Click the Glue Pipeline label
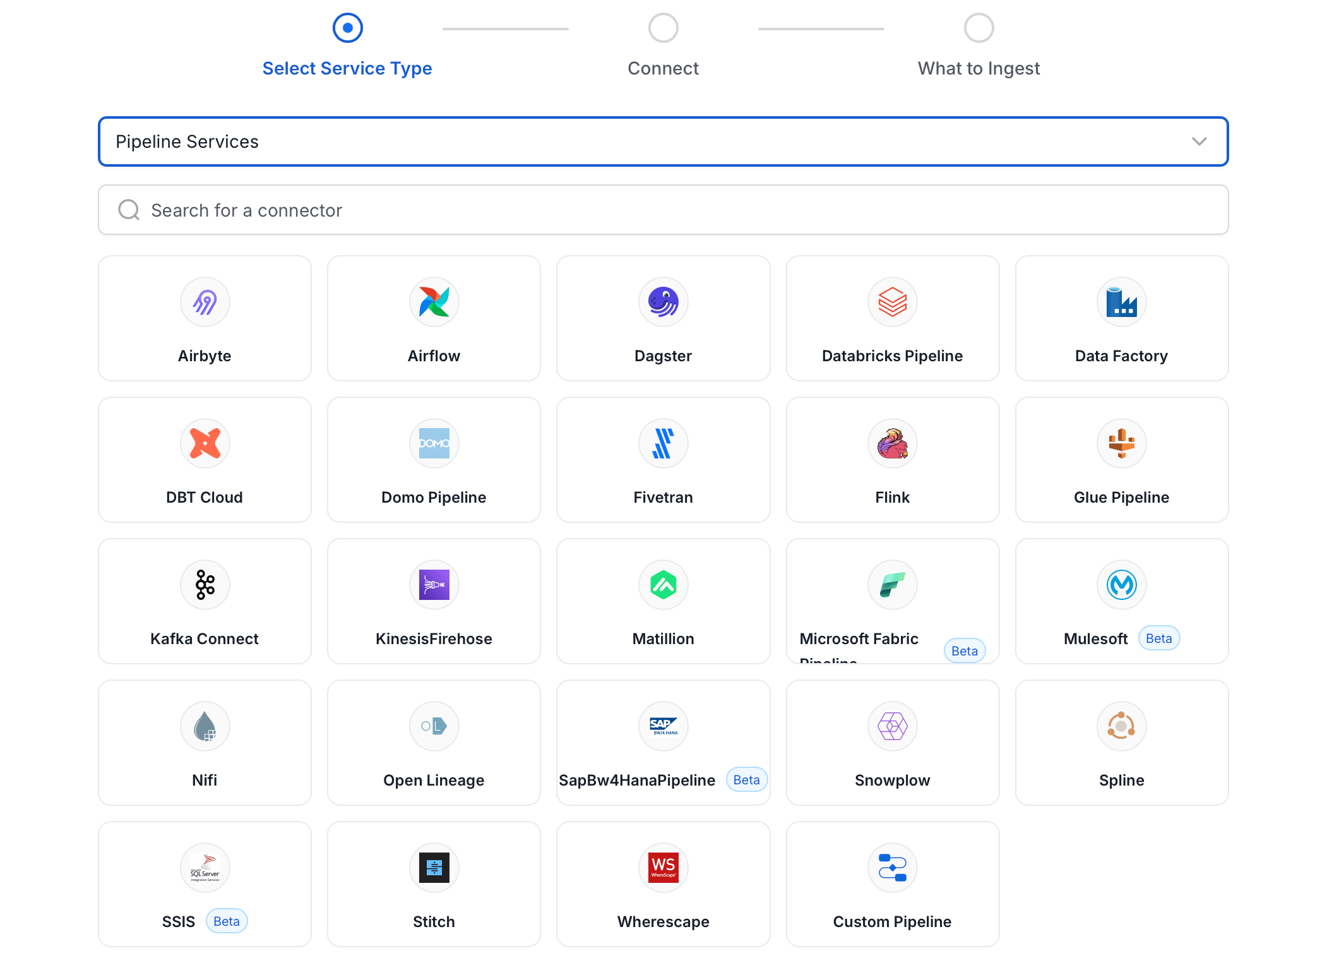Image resolution: width=1327 pixels, height=970 pixels. 1121,498
